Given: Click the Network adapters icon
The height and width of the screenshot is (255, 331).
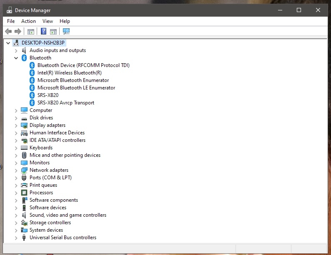Looking at the screenshot, I should pyautogui.click(x=24, y=170).
